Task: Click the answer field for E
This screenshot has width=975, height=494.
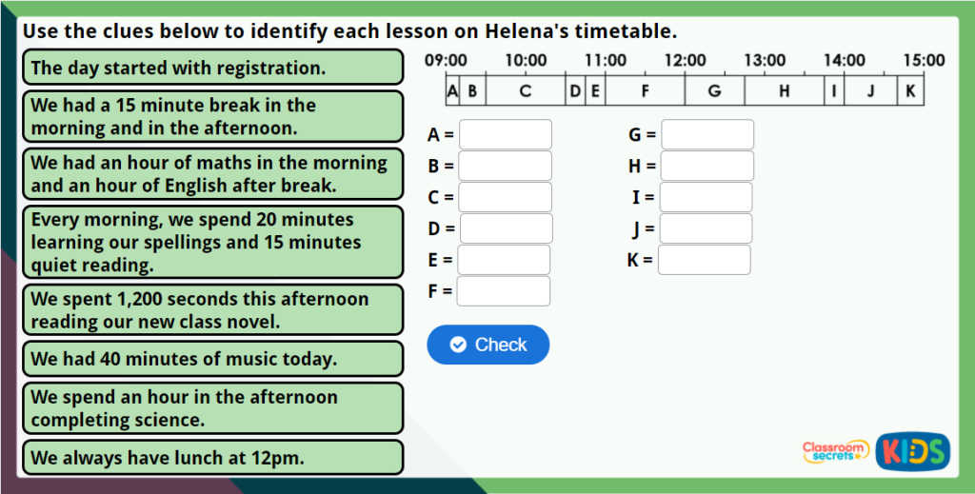Action: coord(504,260)
